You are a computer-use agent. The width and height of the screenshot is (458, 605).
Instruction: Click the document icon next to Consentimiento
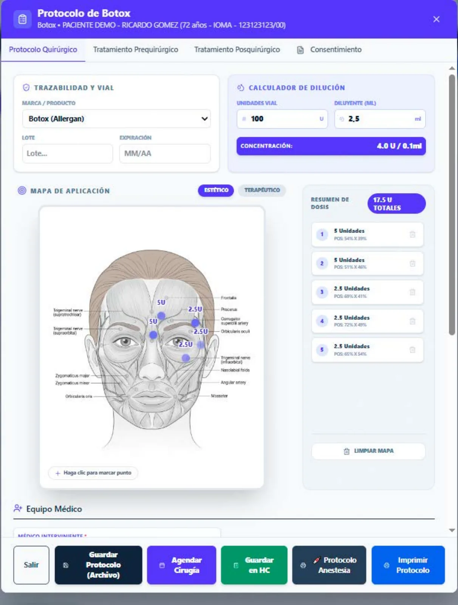click(300, 50)
